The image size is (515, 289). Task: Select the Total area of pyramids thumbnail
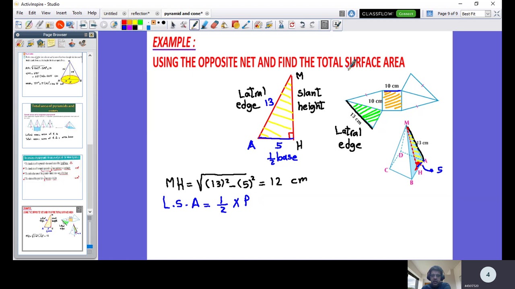tap(52, 126)
